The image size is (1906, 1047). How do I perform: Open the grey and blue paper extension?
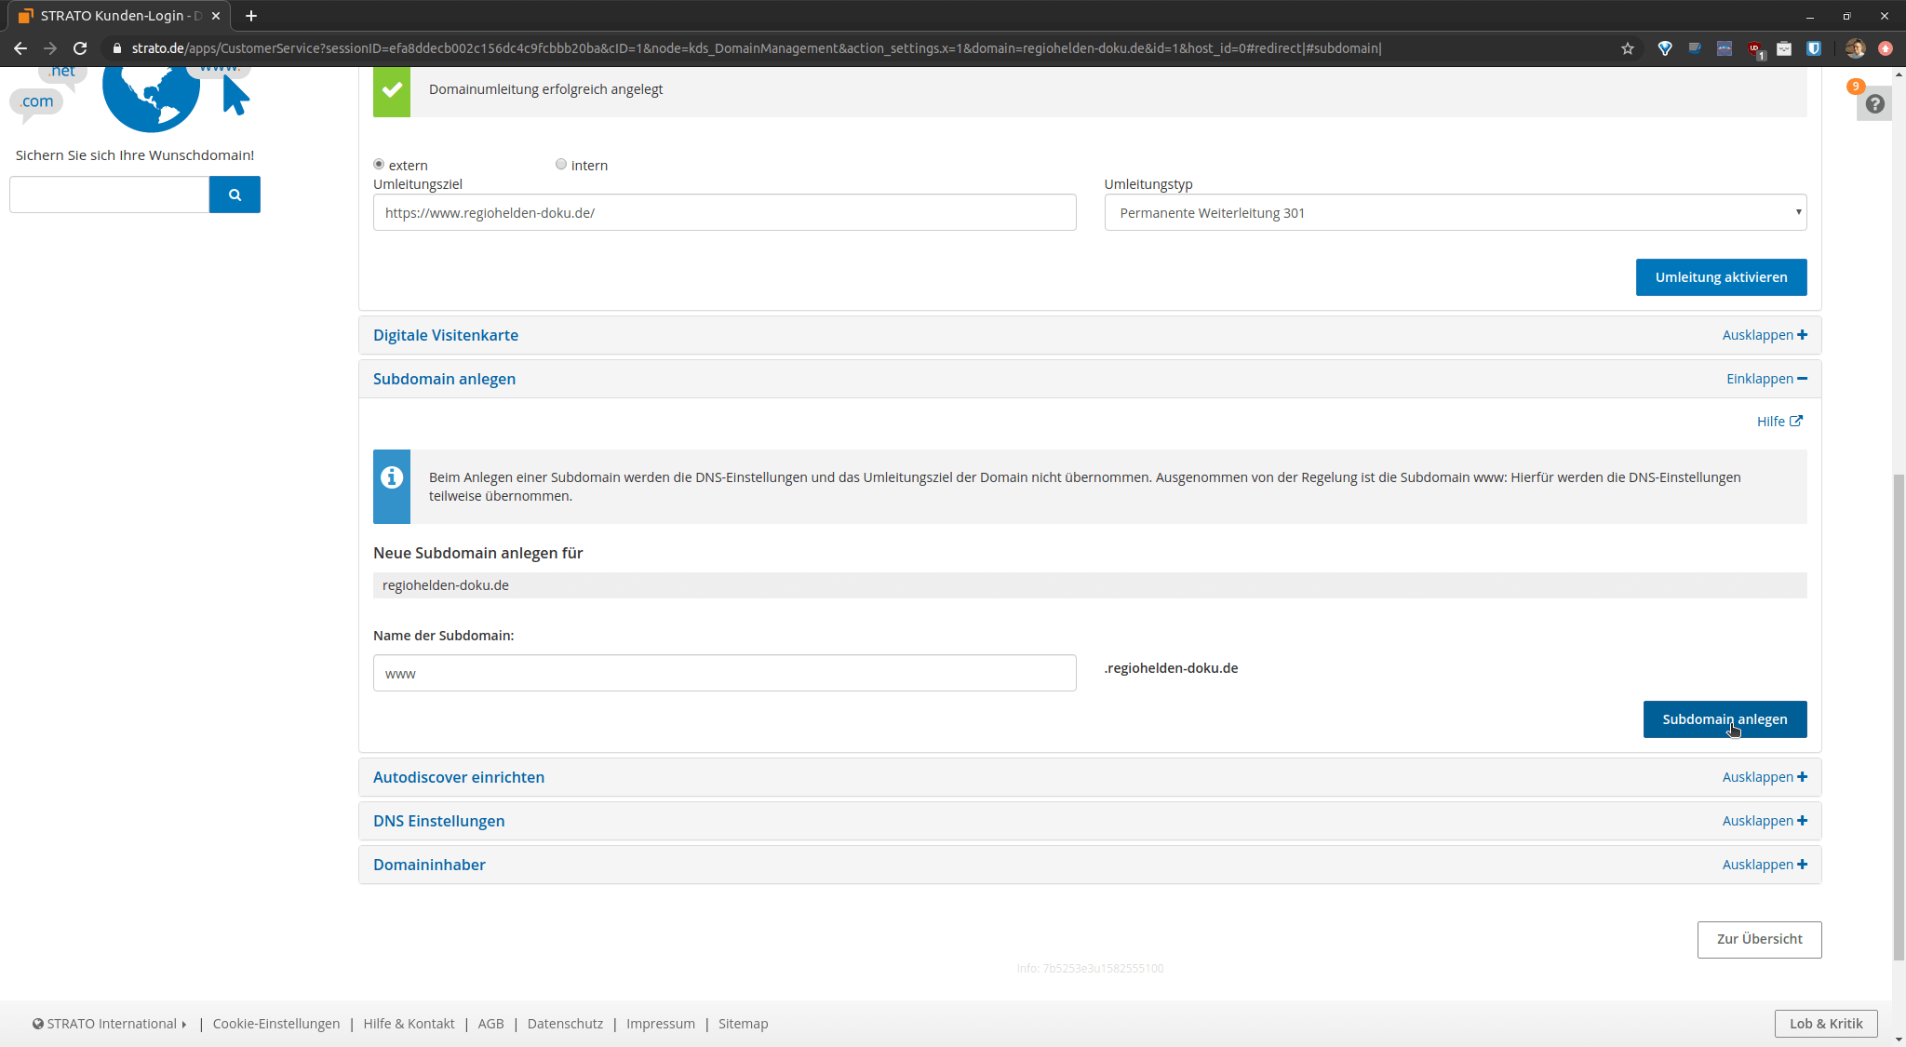[1695, 48]
